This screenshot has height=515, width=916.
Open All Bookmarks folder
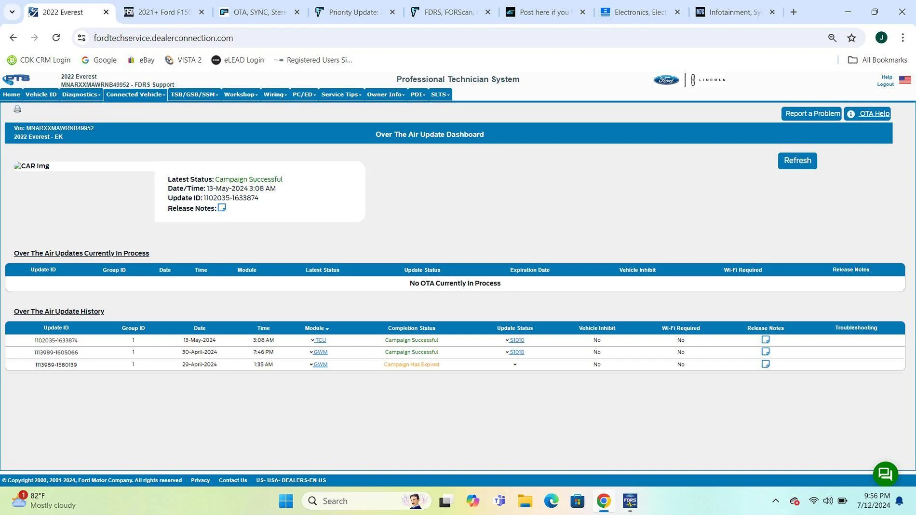877,60
